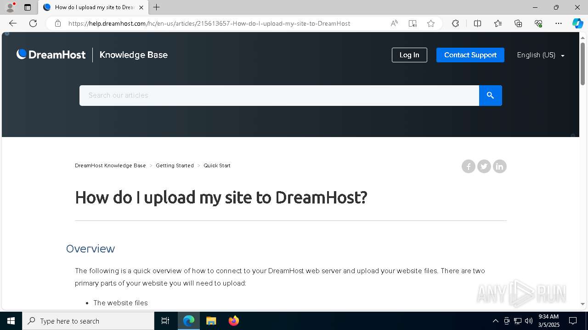Open Collections icon
The image size is (588, 330).
tap(518, 23)
